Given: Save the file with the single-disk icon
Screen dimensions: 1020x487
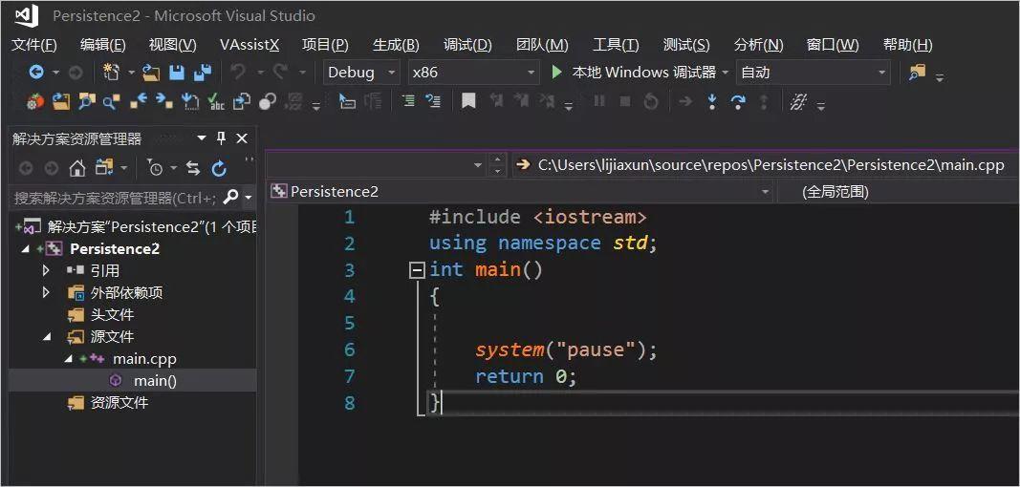Looking at the screenshot, I should click(177, 73).
